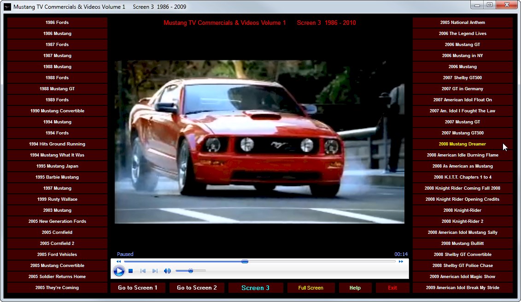Image resolution: width=521 pixels, height=302 pixels.
Task: Play 2005 Soldier Returns Home
Action: click(x=57, y=277)
